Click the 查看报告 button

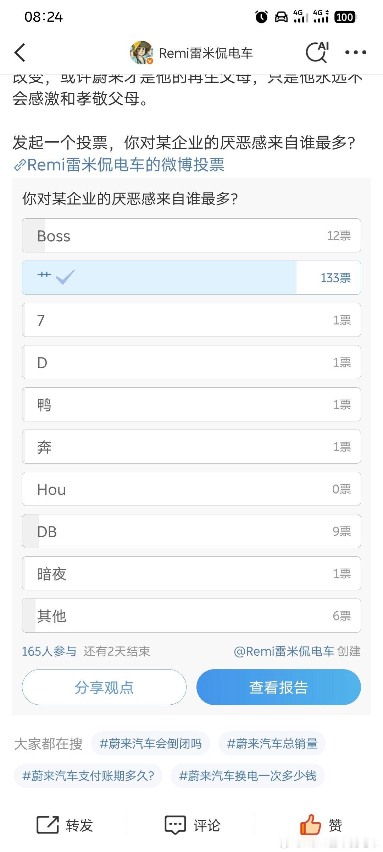pyautogui.click(x=279, y=687)
